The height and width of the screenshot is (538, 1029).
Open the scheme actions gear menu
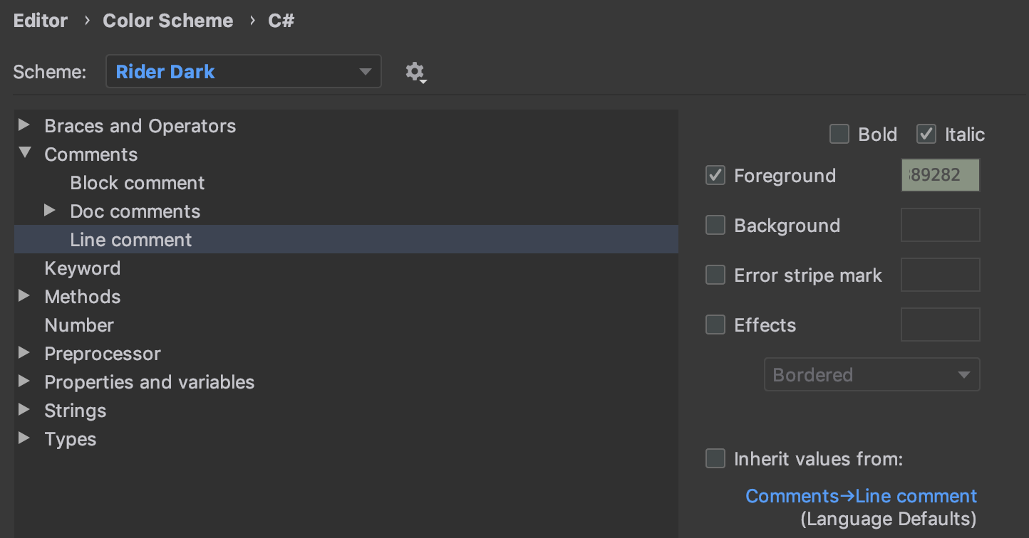(x=415, y=71)
